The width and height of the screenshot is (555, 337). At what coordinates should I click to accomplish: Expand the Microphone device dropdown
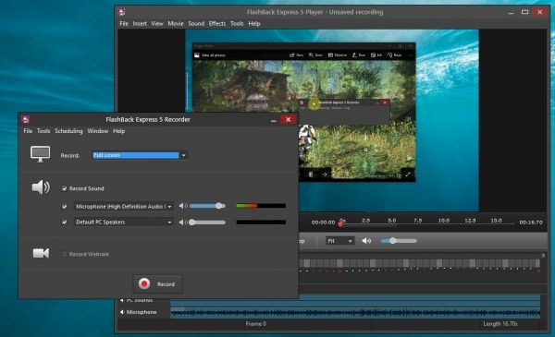pyautogui.click(x=124, y=206)
